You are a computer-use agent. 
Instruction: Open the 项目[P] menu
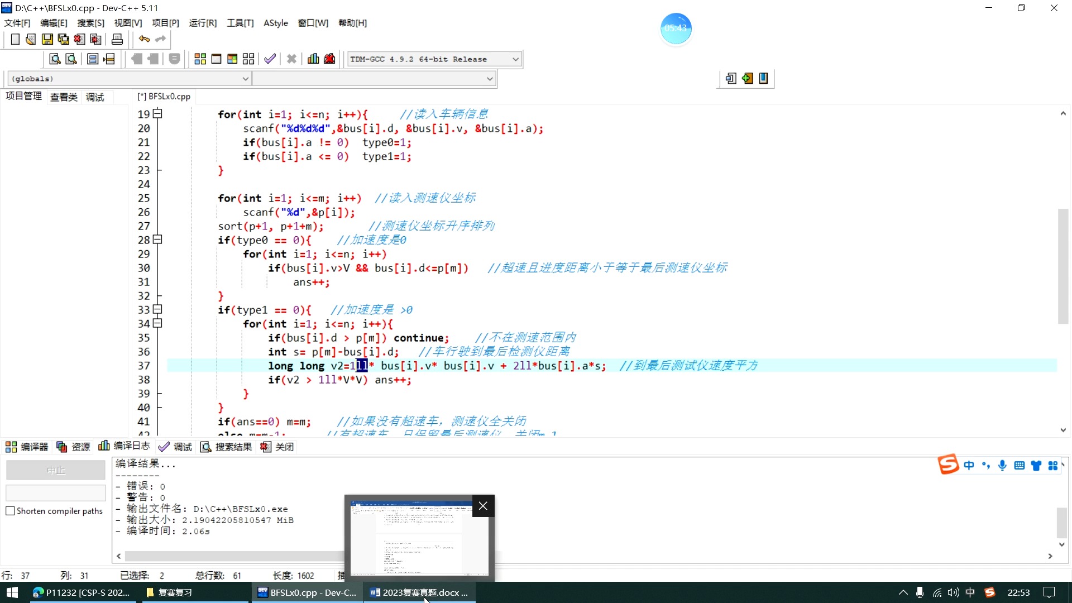tap(165, 23)
